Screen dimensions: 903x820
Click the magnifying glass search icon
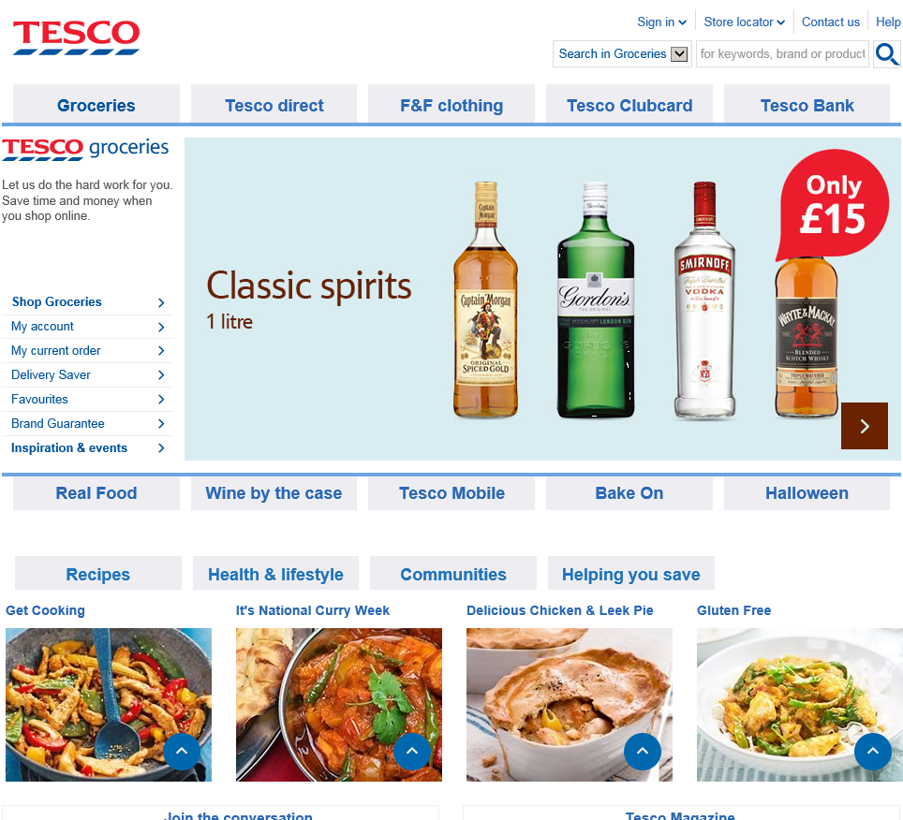click(x=887, y=54)
